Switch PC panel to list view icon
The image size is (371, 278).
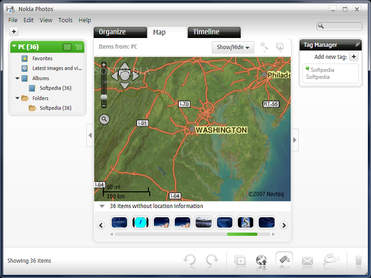click(67, 47)
